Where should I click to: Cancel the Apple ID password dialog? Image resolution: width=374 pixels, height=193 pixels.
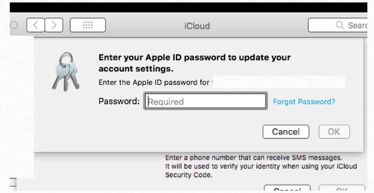[x=285, y=132]
